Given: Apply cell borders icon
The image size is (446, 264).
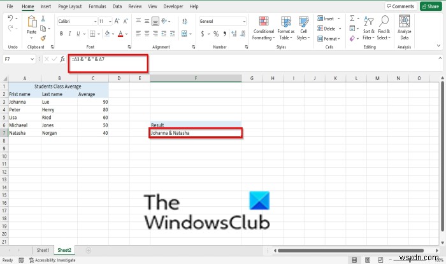Looking at the screenshot, I should tap(92, 34).
